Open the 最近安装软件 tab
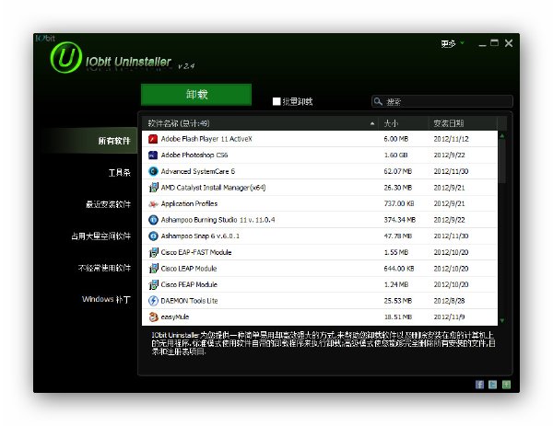This screenshot has height=426, width=553. click(x=108, y=204)
